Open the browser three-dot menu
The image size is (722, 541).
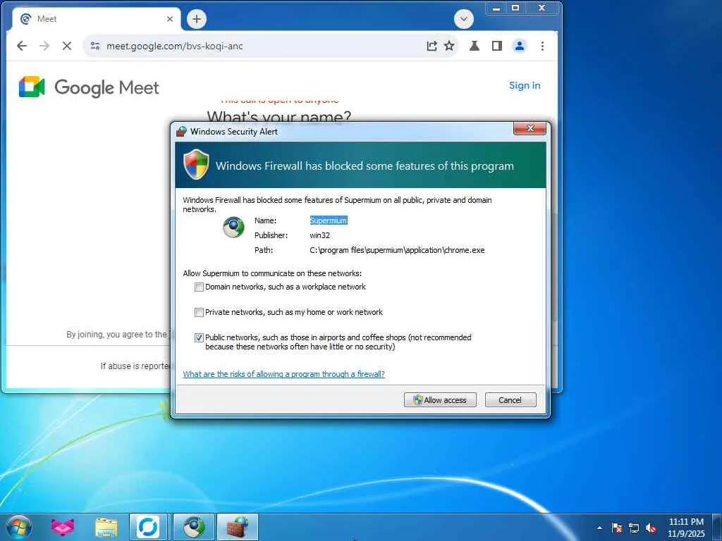542,46
